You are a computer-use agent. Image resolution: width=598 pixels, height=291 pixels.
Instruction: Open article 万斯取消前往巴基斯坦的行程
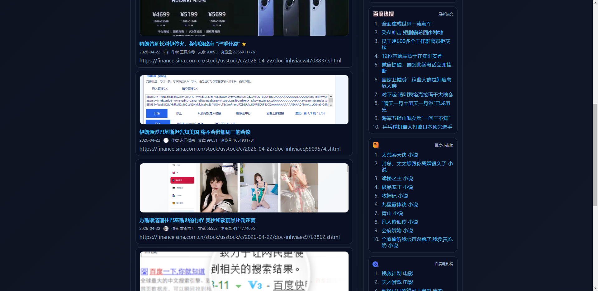[197, 221]
